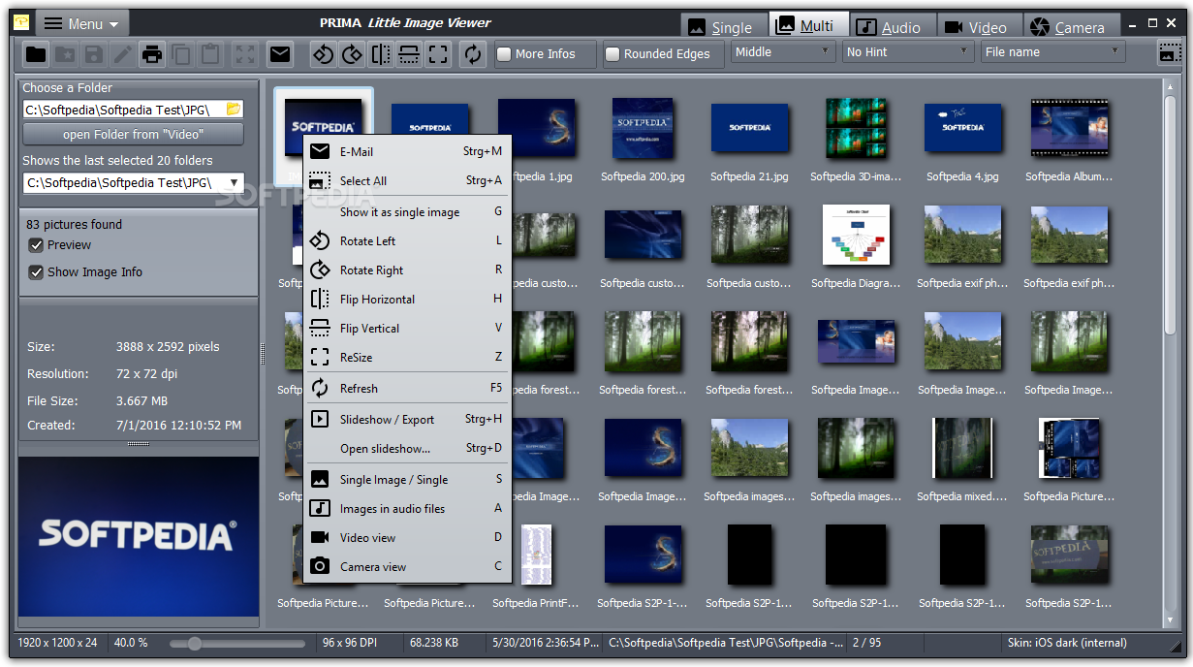Image resolution: width=1193 pixels, height=667 pixels.
Task: Click the yellow folder browse icon in path field
Action: [x=233, y=109]
